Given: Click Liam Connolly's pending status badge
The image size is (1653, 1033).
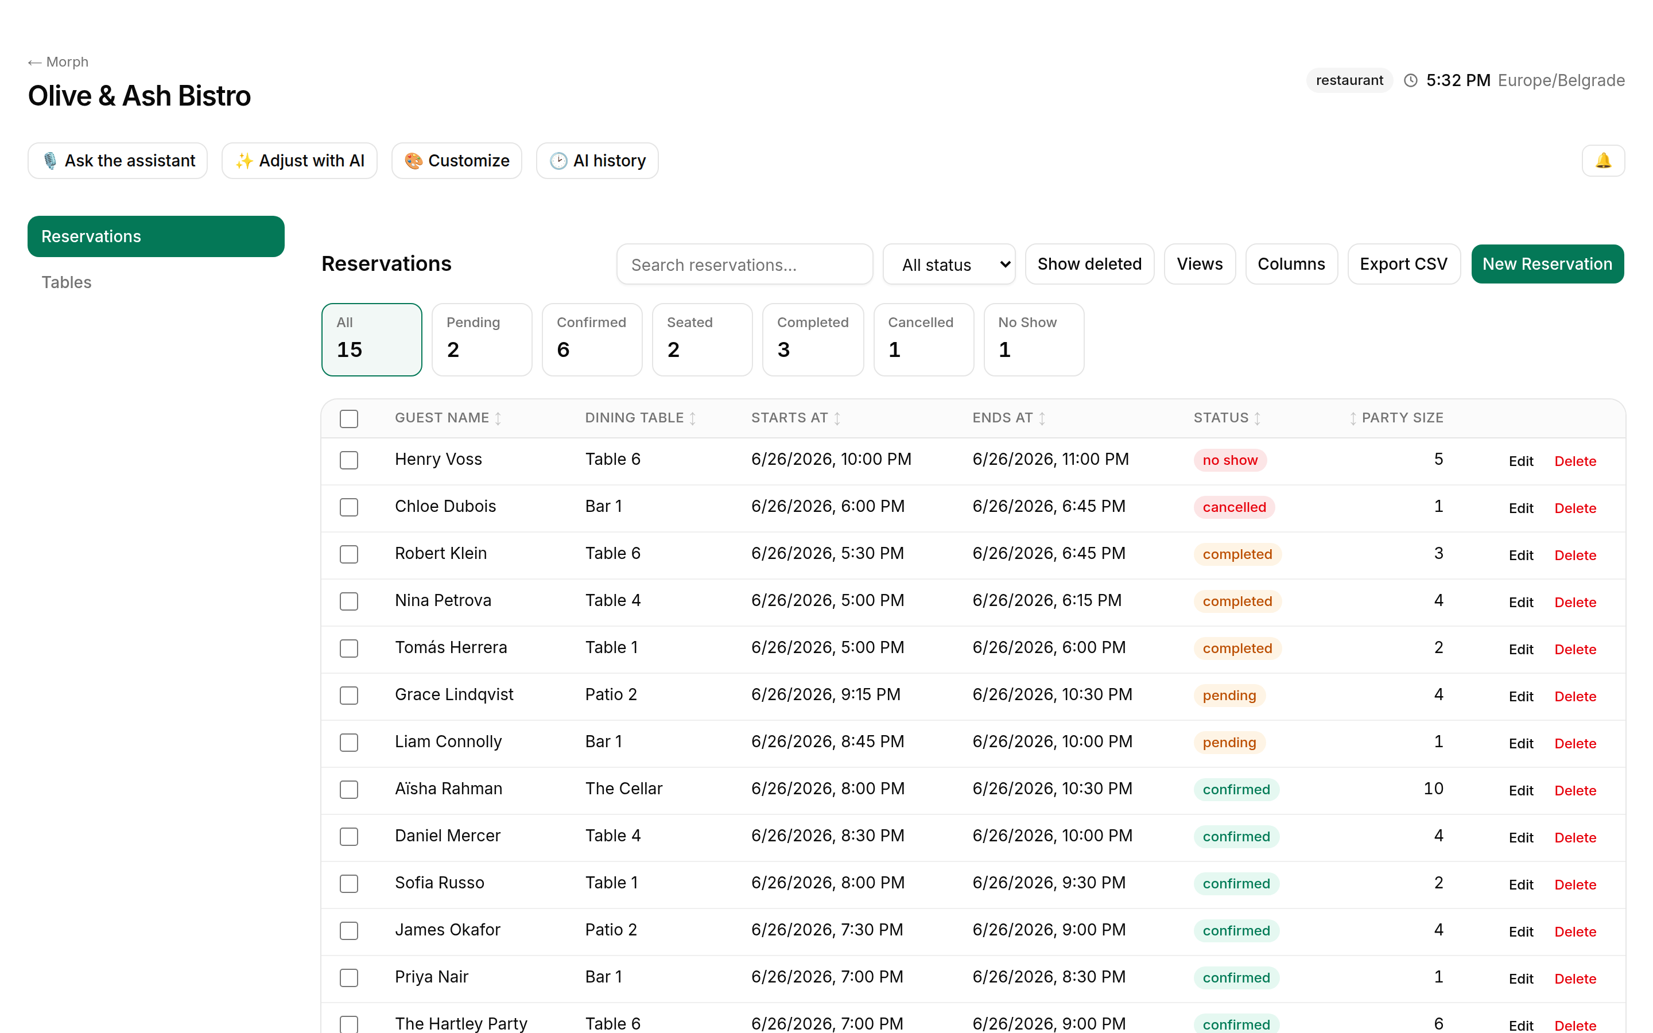Looking at the screenshot, I should pos(1229,743).
